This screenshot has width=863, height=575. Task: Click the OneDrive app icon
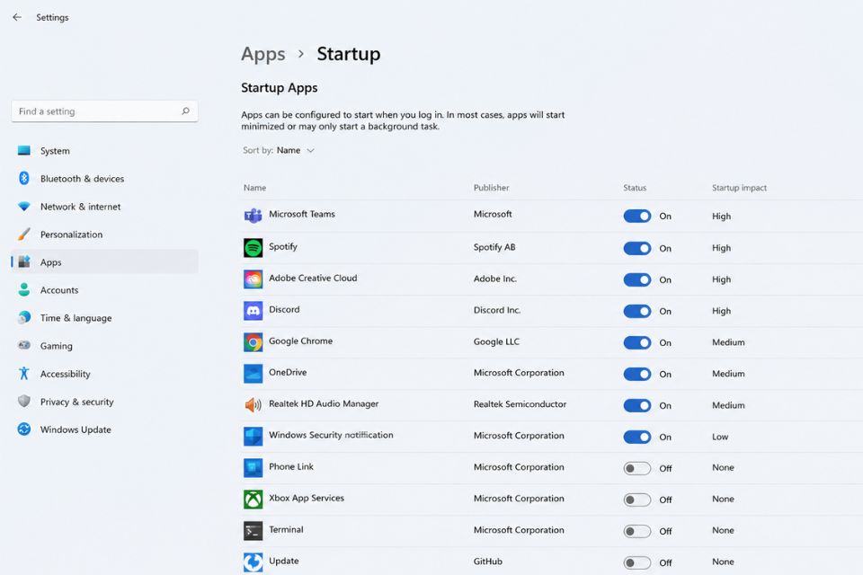tap(254, 374)
